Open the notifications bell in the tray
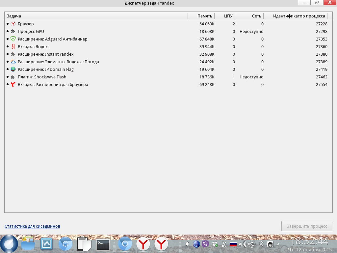This screenshot has height=253, width=337. click(187, 244)
